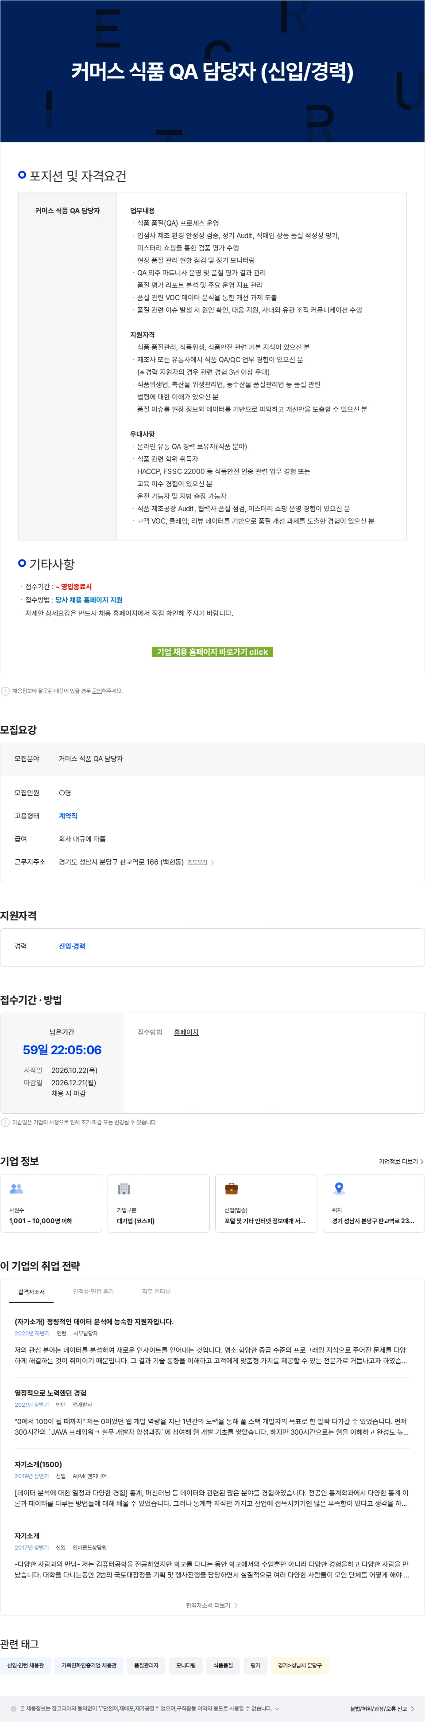Click the blue circle bullet beside 기타사항
This screenshot has height=1722, width=425.
tap(22, 564)
